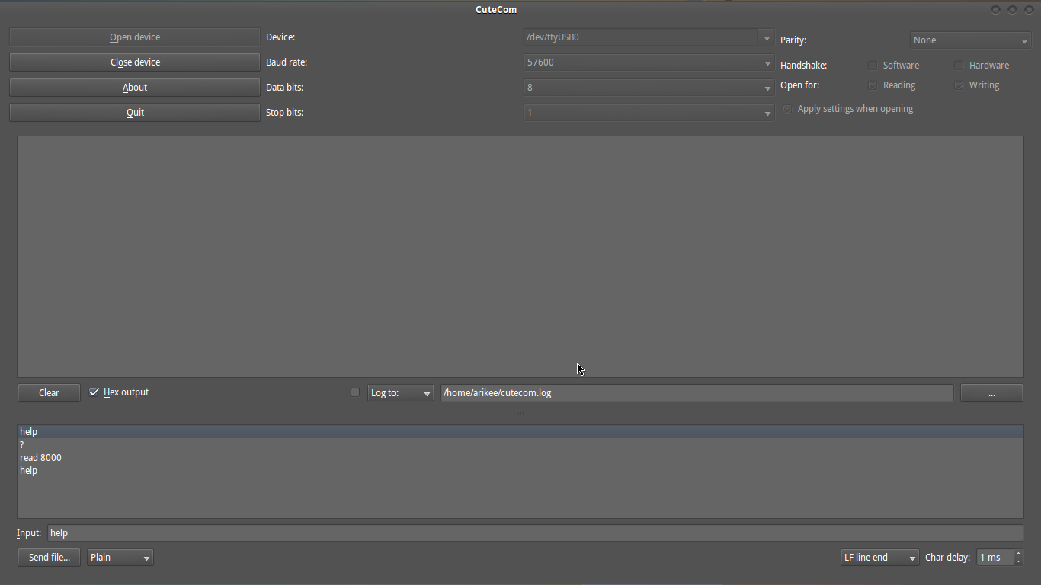Expand the Stop bits dropdown
1041x585 pixels.
pos(649,113)
